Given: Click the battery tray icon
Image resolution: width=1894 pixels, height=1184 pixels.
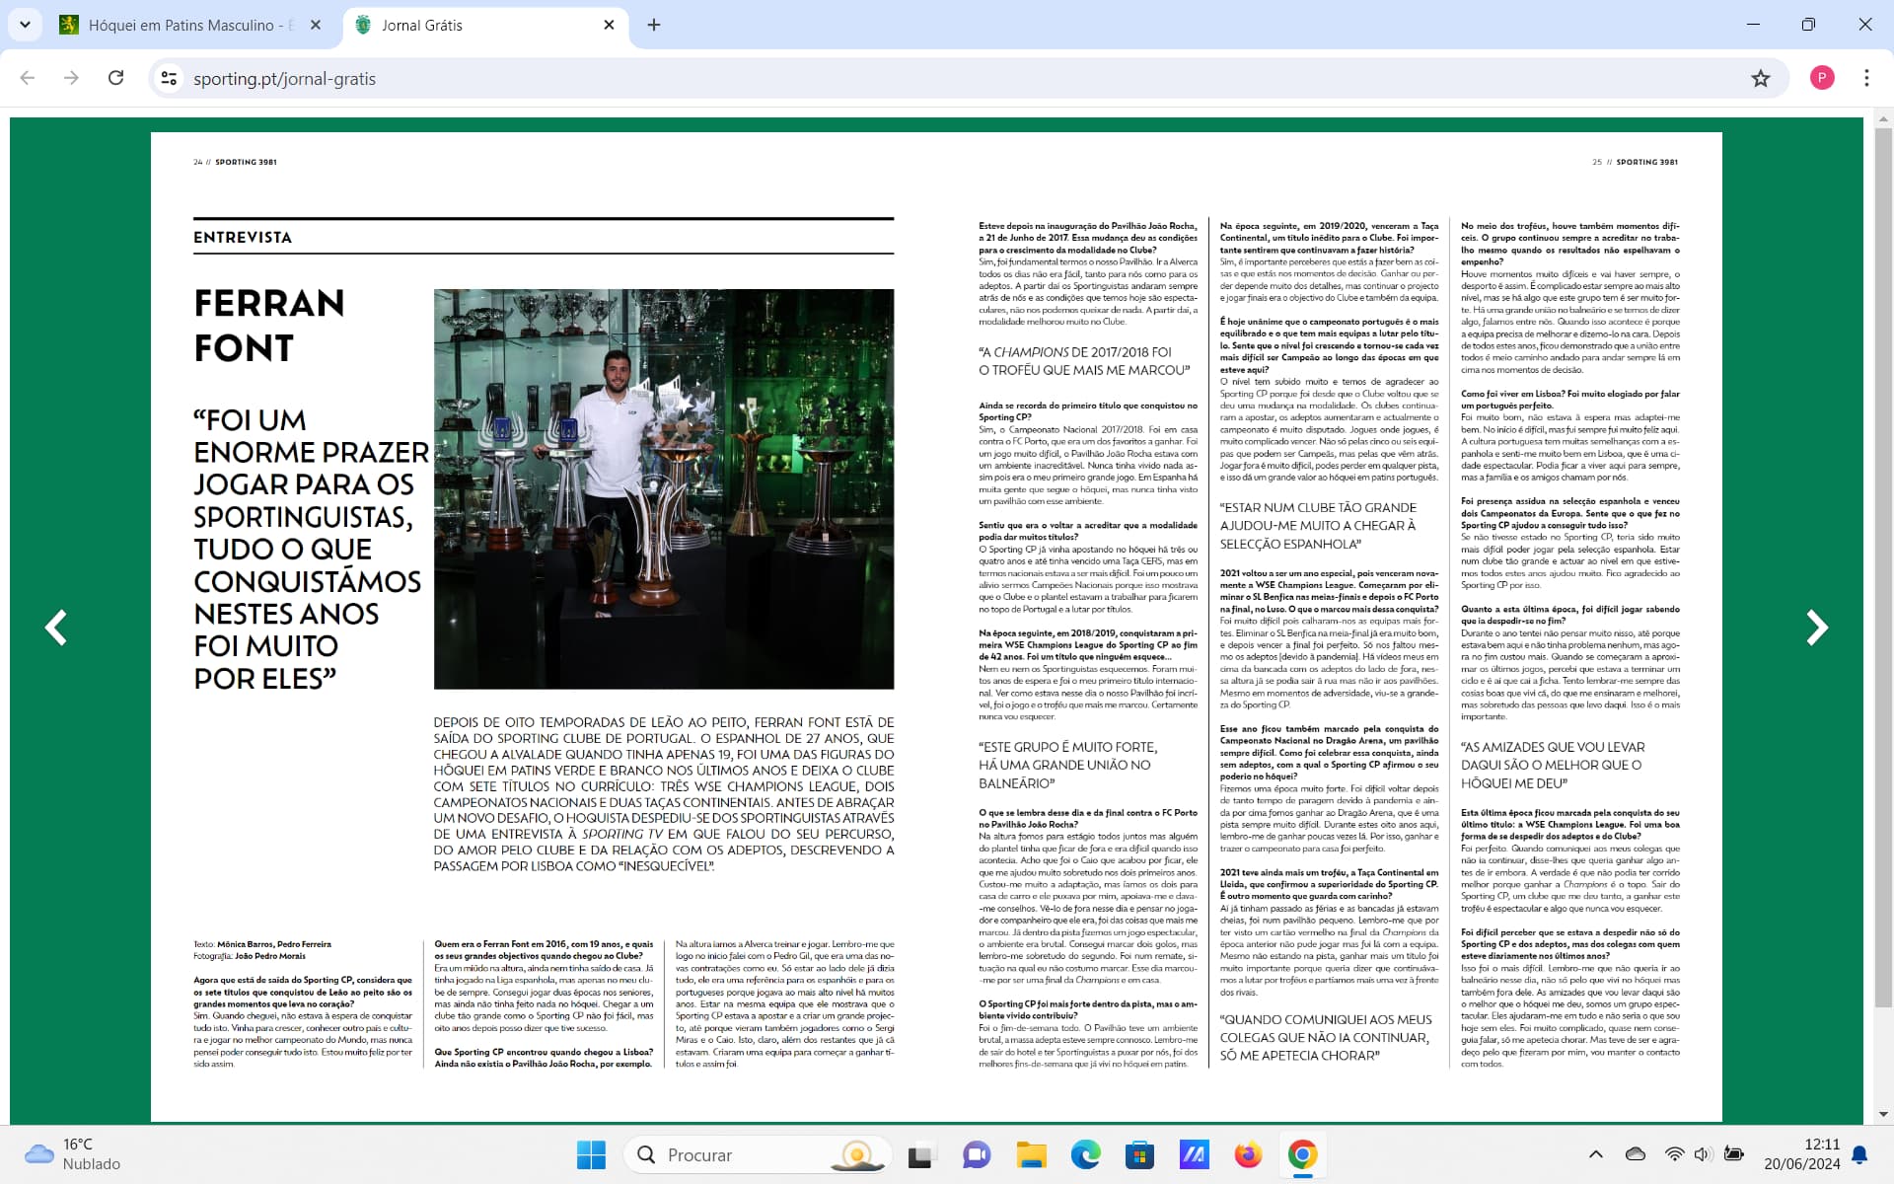Looking at the screenshot, I should 1733,1154.
